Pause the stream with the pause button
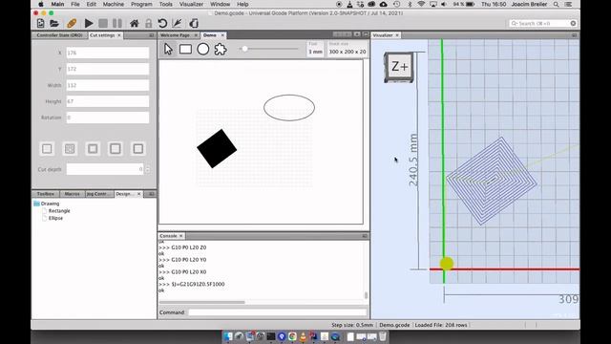Viewport: 611px width, 344px height. pyautogui.click(x=116, y=23)
